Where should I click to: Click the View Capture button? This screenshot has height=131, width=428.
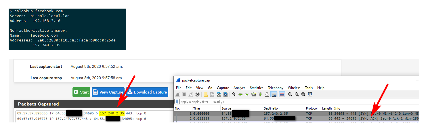point(108,92)
